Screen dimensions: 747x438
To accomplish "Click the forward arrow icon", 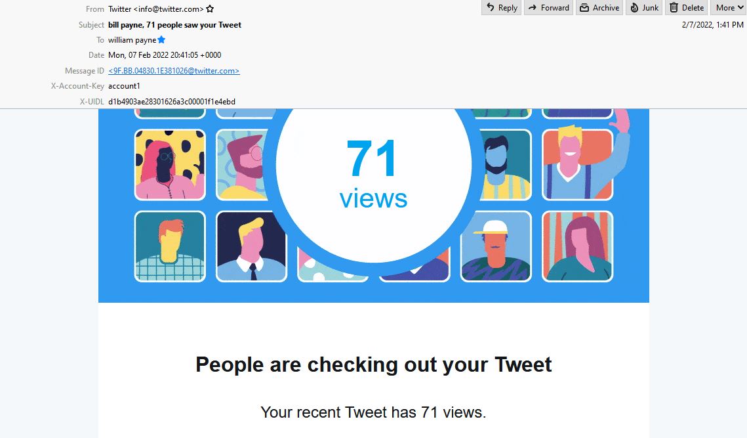I will pos(533,8).
